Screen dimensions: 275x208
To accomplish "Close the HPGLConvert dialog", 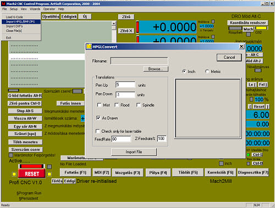I will pos(241,47).
